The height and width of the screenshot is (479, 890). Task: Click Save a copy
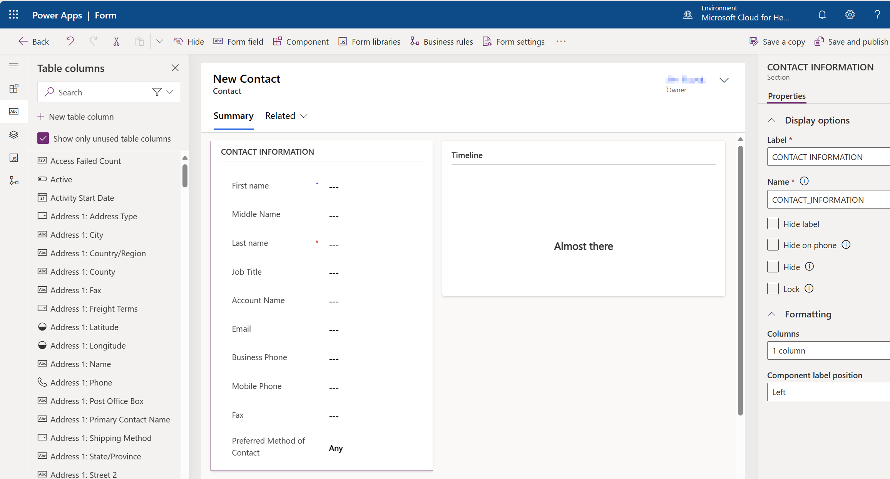pyautogui.click(x=777, y=42)
